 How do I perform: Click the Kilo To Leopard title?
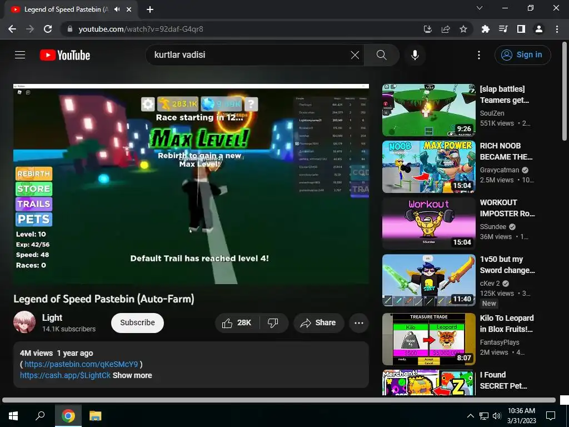507,324
